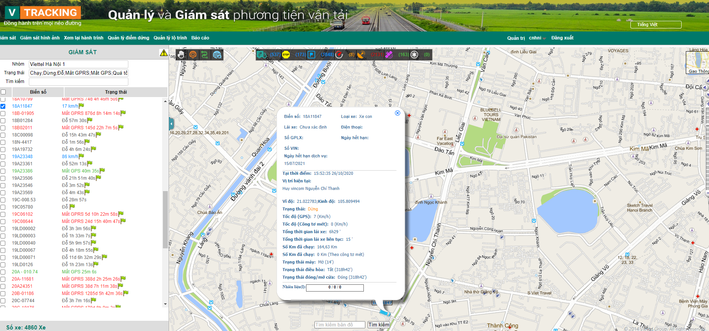Click the Tìm kiếm search field in sidebar
This screenshot has width=709, height=331.
click(79, 82)
